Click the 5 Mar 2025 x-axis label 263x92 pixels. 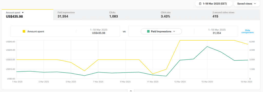(x=71, y=82)
